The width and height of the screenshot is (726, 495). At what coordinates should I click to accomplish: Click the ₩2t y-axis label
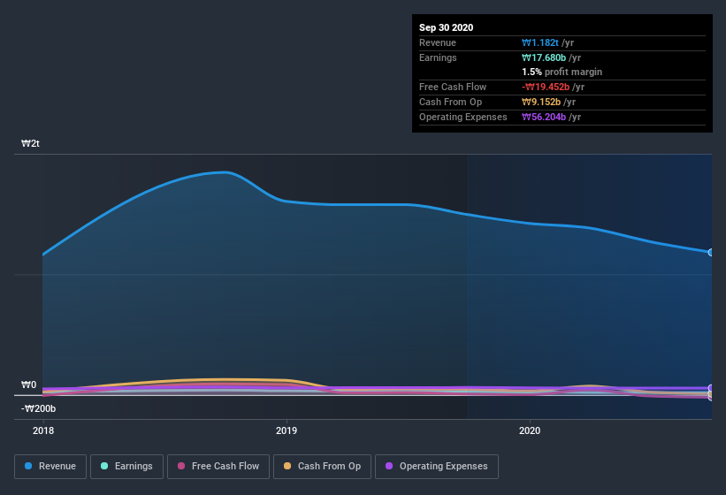(x=30, y=143)
